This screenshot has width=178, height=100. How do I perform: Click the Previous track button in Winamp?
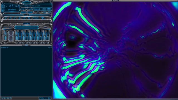point(5,18)
